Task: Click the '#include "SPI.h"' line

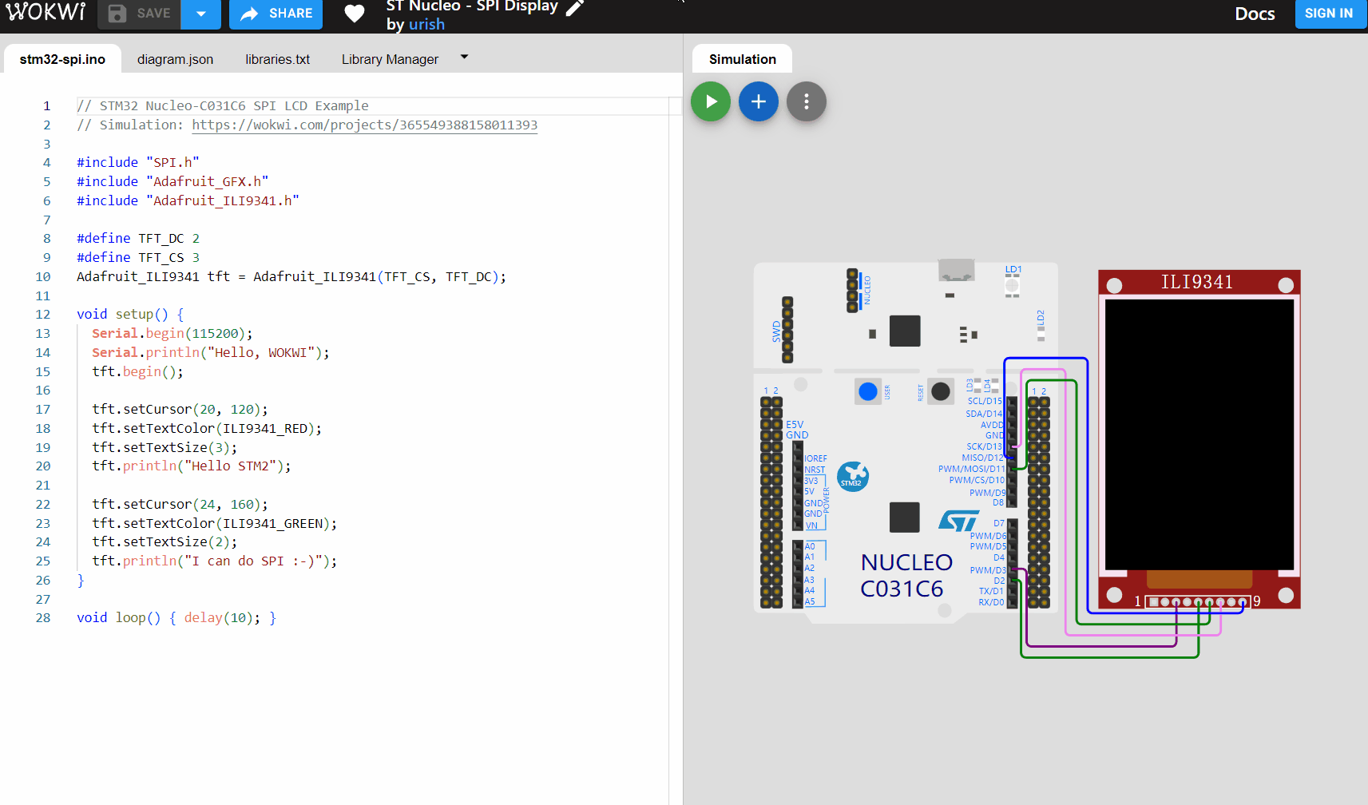Action: [138, 162]
